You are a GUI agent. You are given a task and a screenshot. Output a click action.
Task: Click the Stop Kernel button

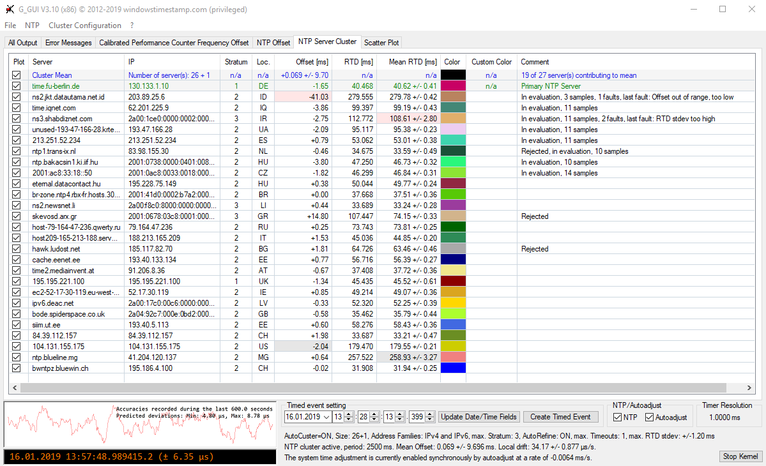[x=740, y=456]
